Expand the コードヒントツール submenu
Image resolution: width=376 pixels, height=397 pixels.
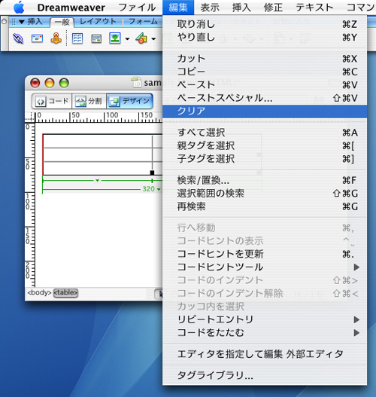265,267
